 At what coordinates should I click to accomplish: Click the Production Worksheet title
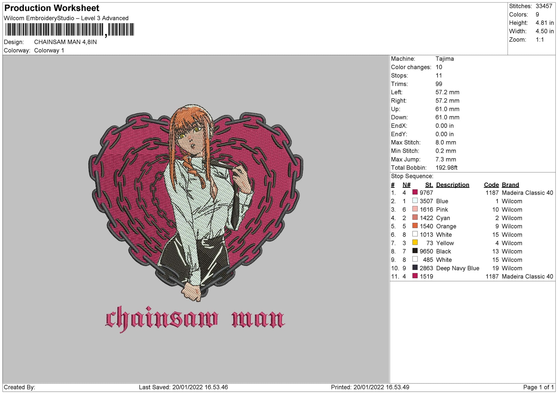52,8
